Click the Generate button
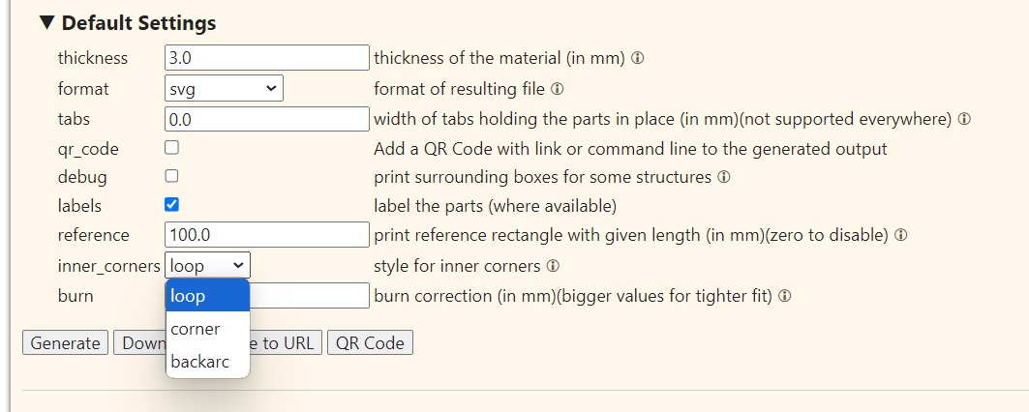The image size is (1029, 412). click(65, 343)
